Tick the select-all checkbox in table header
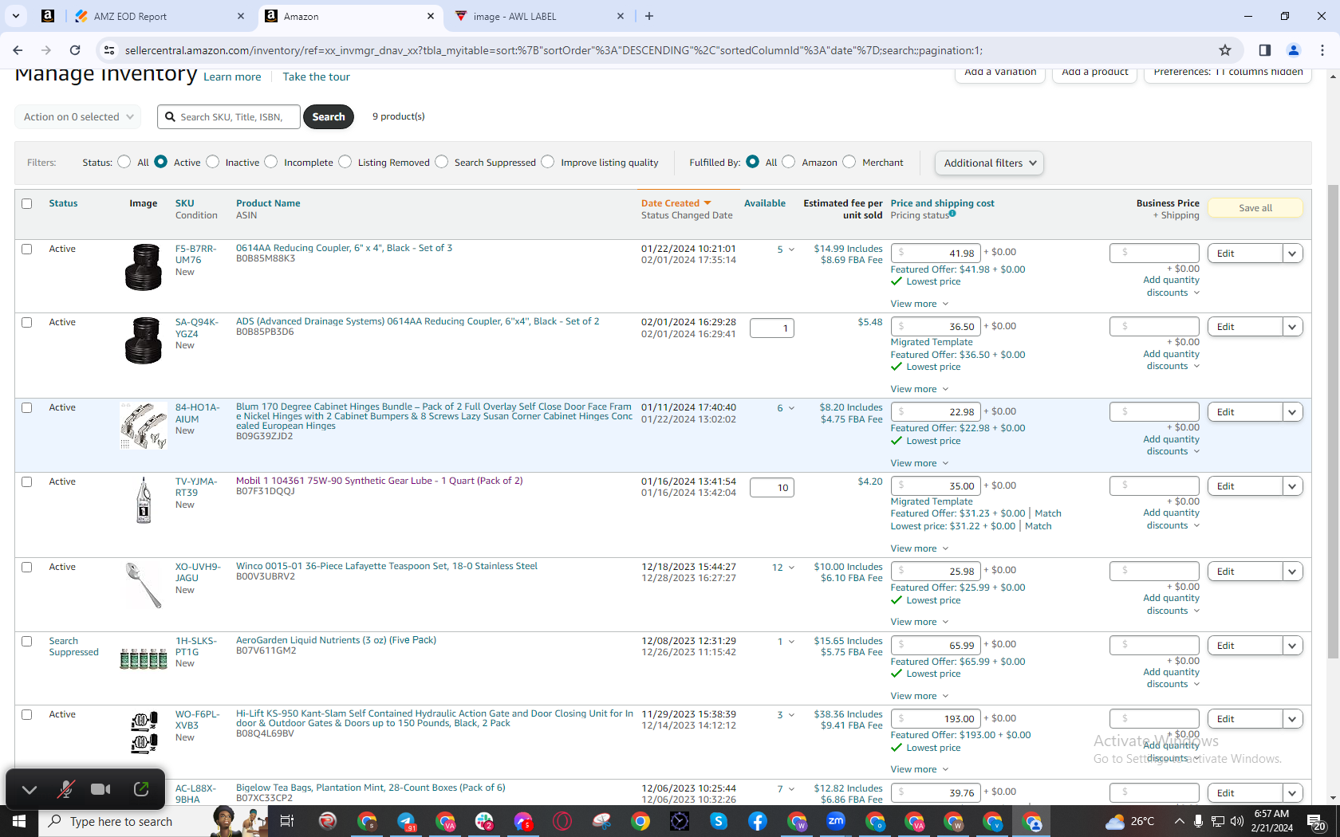This screenshot has width=1340, height=837. coord(27,203)
